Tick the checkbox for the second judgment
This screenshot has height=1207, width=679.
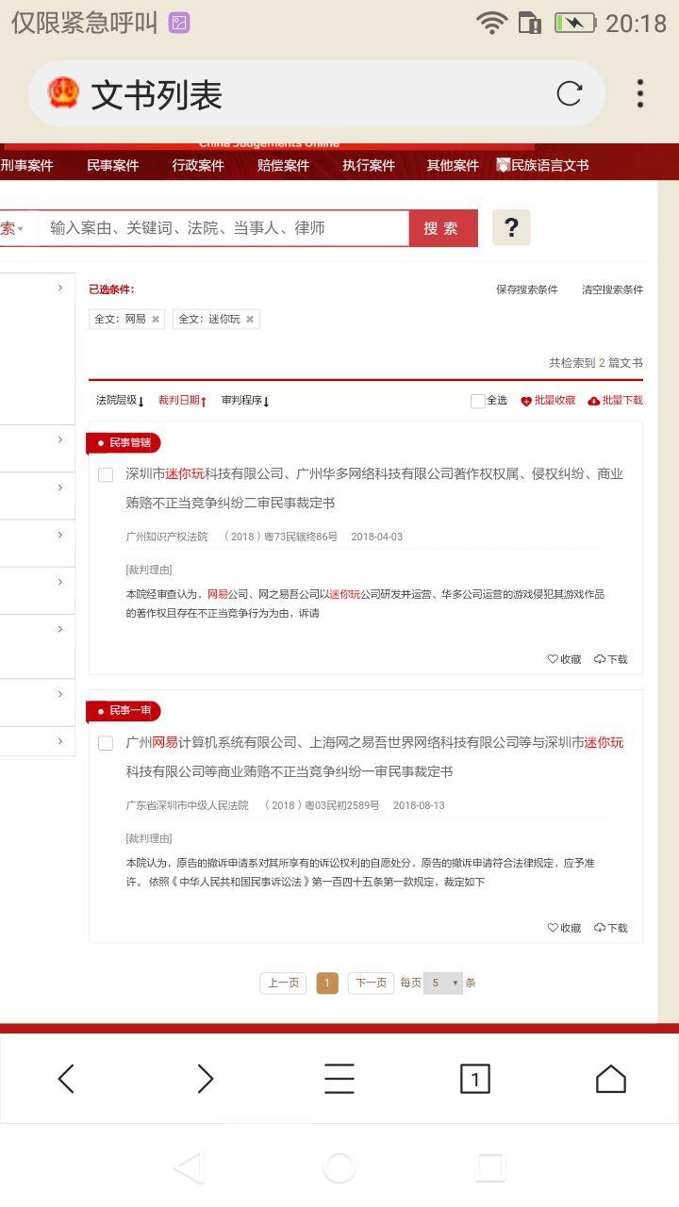coord(106,743)
